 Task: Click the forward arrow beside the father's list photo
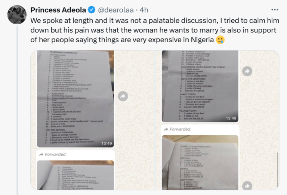(123, 96)
